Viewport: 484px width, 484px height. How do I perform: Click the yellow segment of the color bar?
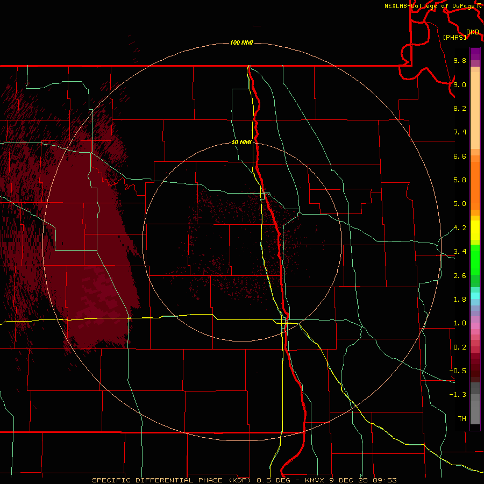point(475,230)
